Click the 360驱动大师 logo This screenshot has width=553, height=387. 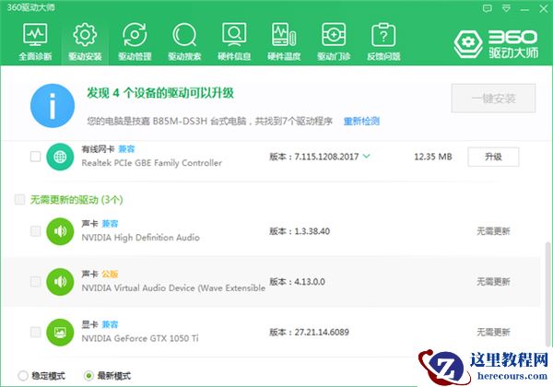click(496, 43)
